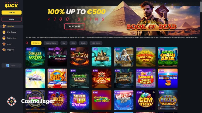Open the Gem Trio game thumbnail

point(146,100)
